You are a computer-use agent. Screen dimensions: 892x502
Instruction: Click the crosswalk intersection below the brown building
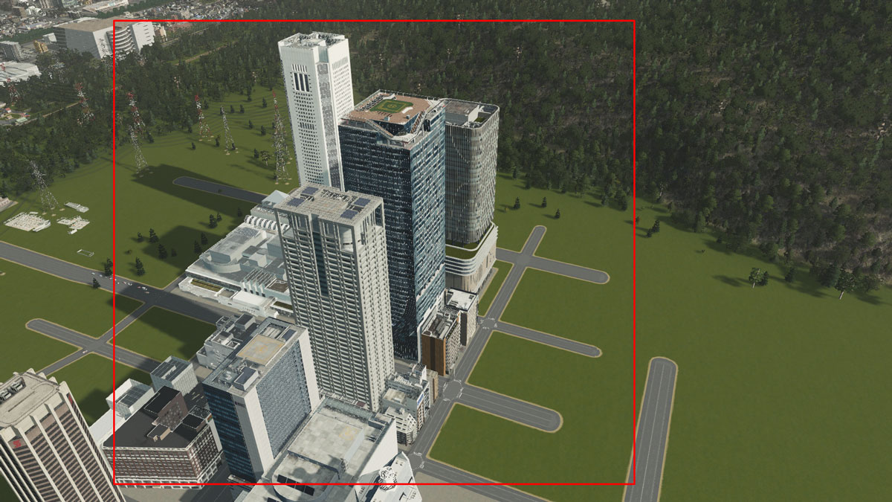click(452, 387)
